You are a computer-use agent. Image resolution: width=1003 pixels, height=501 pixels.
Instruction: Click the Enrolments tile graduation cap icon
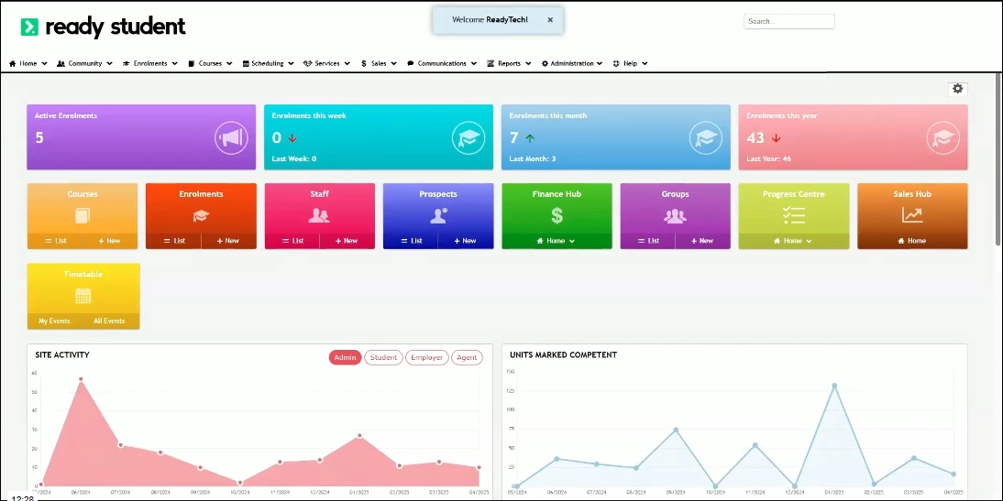(x=201, y=216)
